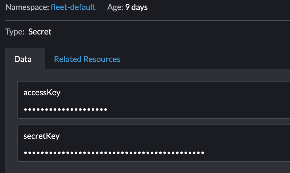
Task: Click the Age value showing 9 days
Action: (x=136, y=7)
